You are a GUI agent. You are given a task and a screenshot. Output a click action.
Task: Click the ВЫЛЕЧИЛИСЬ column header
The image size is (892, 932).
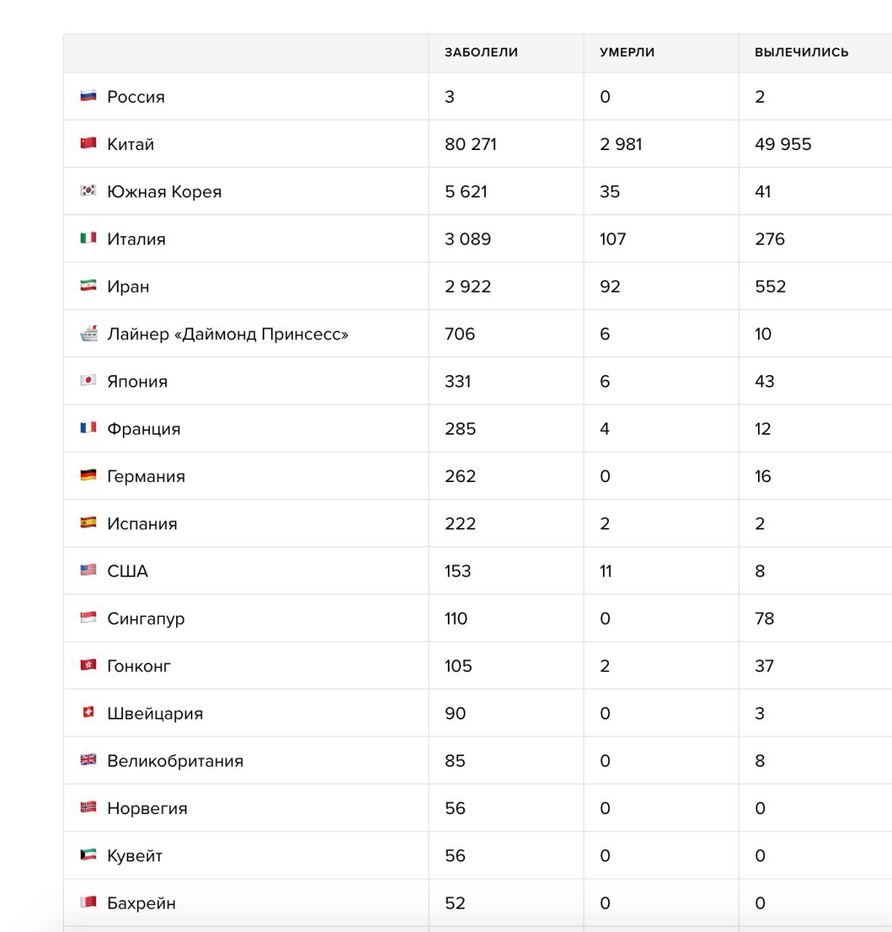pos(802,52)
